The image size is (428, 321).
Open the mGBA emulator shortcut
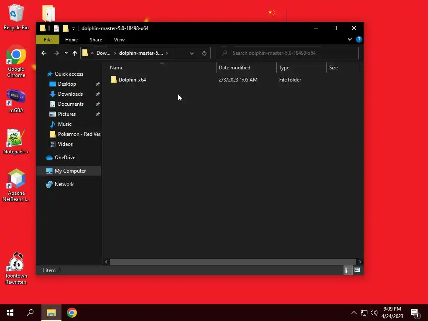point(16,101)
